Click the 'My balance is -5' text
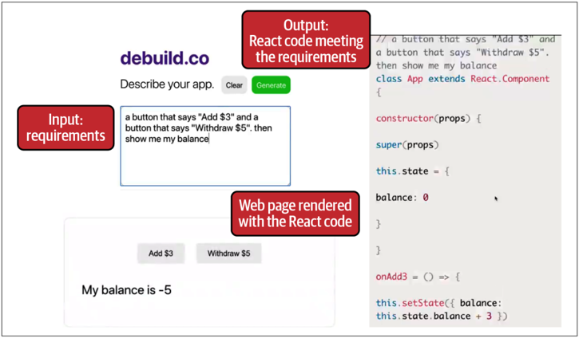The width and height of the screenshot is (579, 338). [127, 290]
